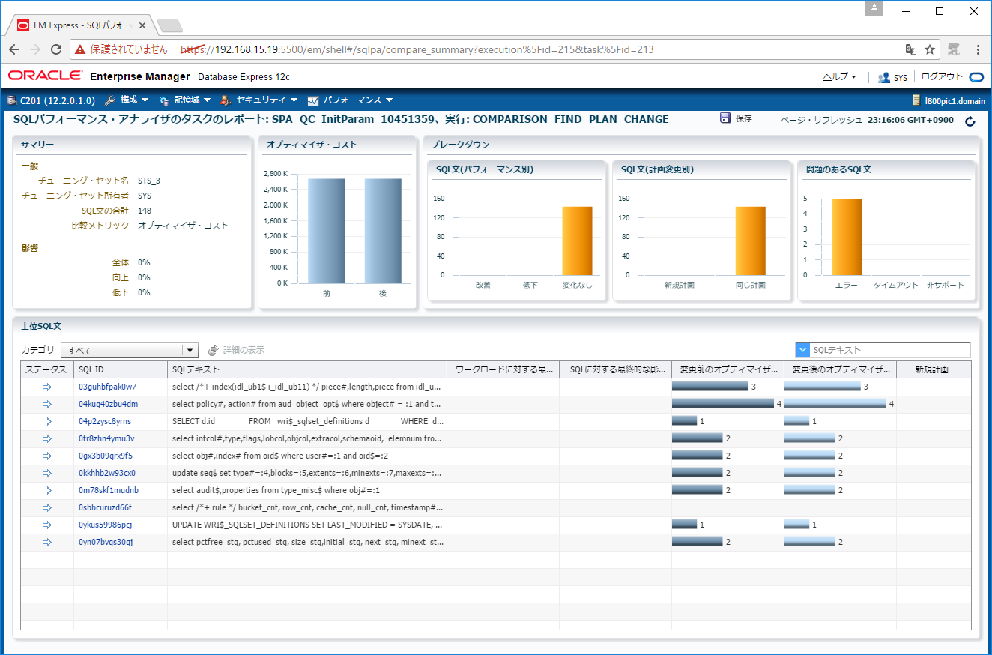Open the ヘルプ dropdown menu
This screenshot has width=992, height=655.
point(839,77)
